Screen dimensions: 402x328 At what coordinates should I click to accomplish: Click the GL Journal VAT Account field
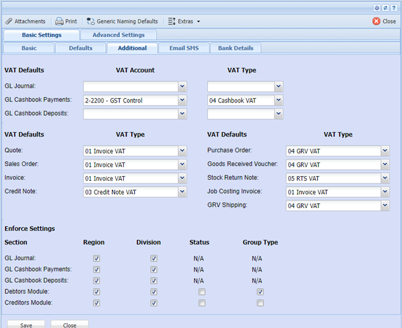(x=130, y=86)
